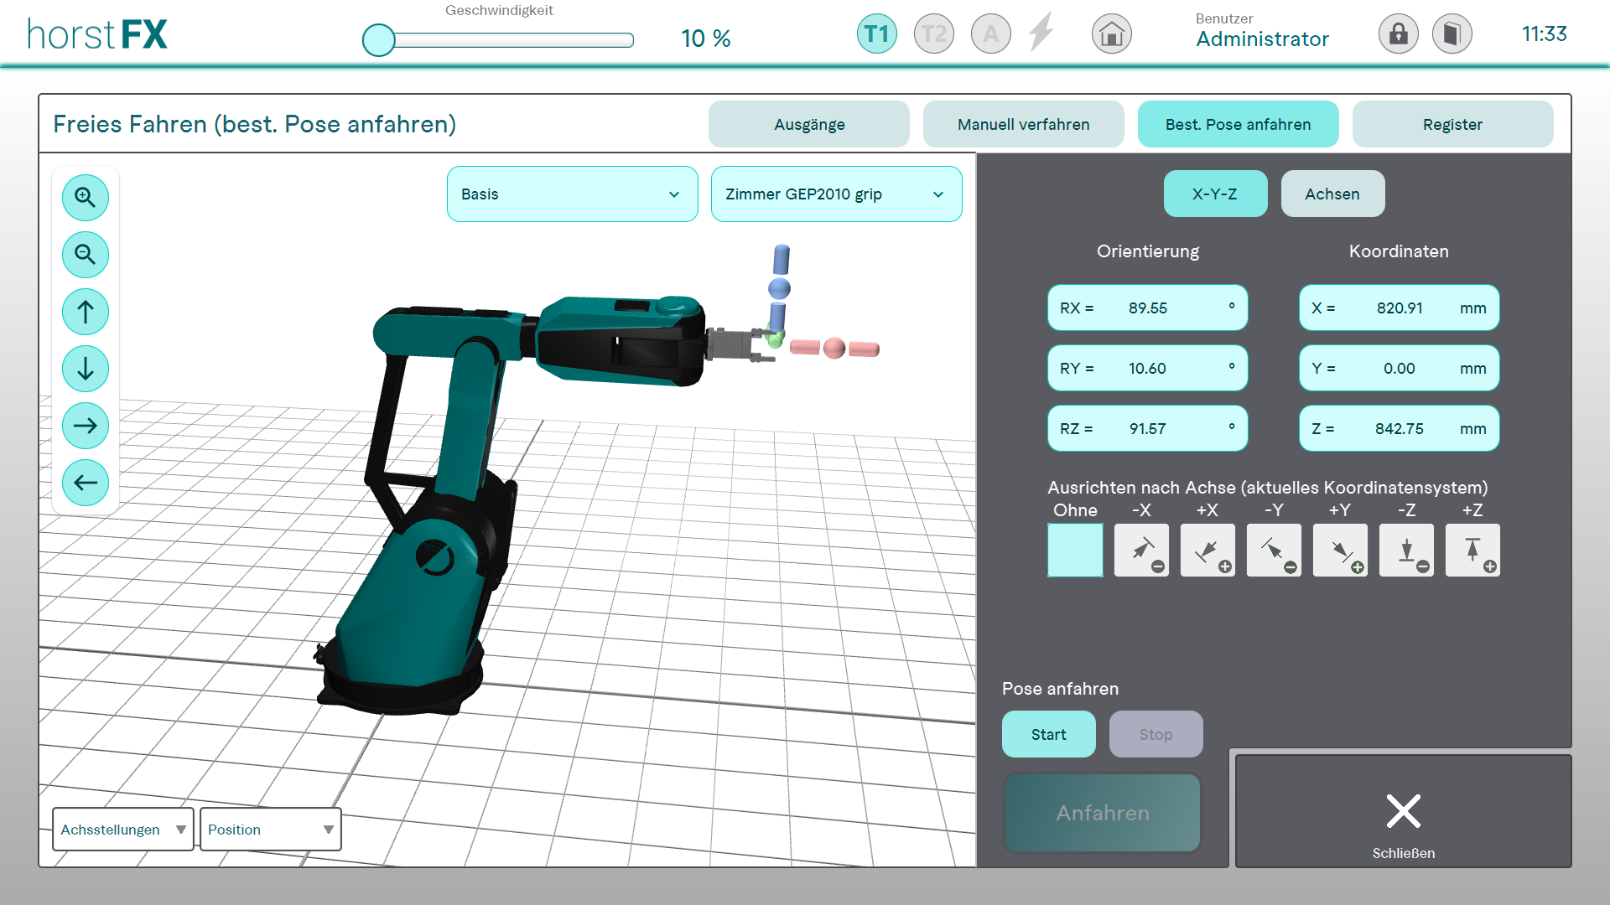The image size is (1610, 905).
Task: Click the lock icon in the top bar
Action: (1398, 34)
